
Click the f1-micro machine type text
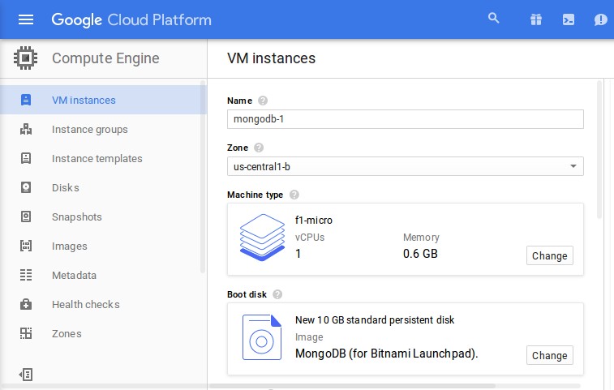tap(314, 220)
